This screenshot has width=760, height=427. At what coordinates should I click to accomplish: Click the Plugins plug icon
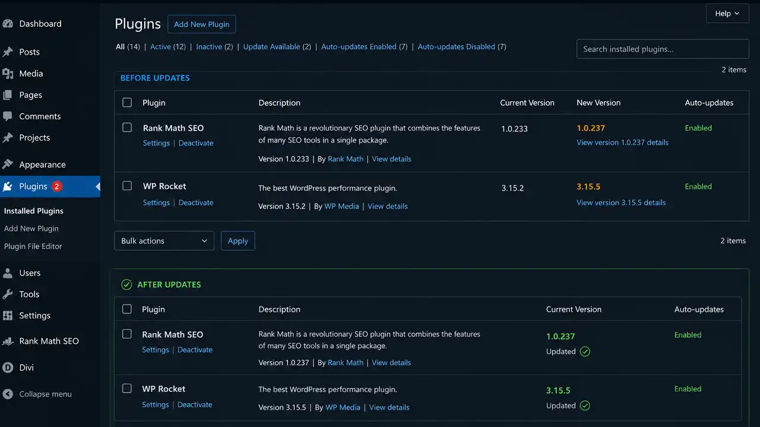[x=8, y=186]
